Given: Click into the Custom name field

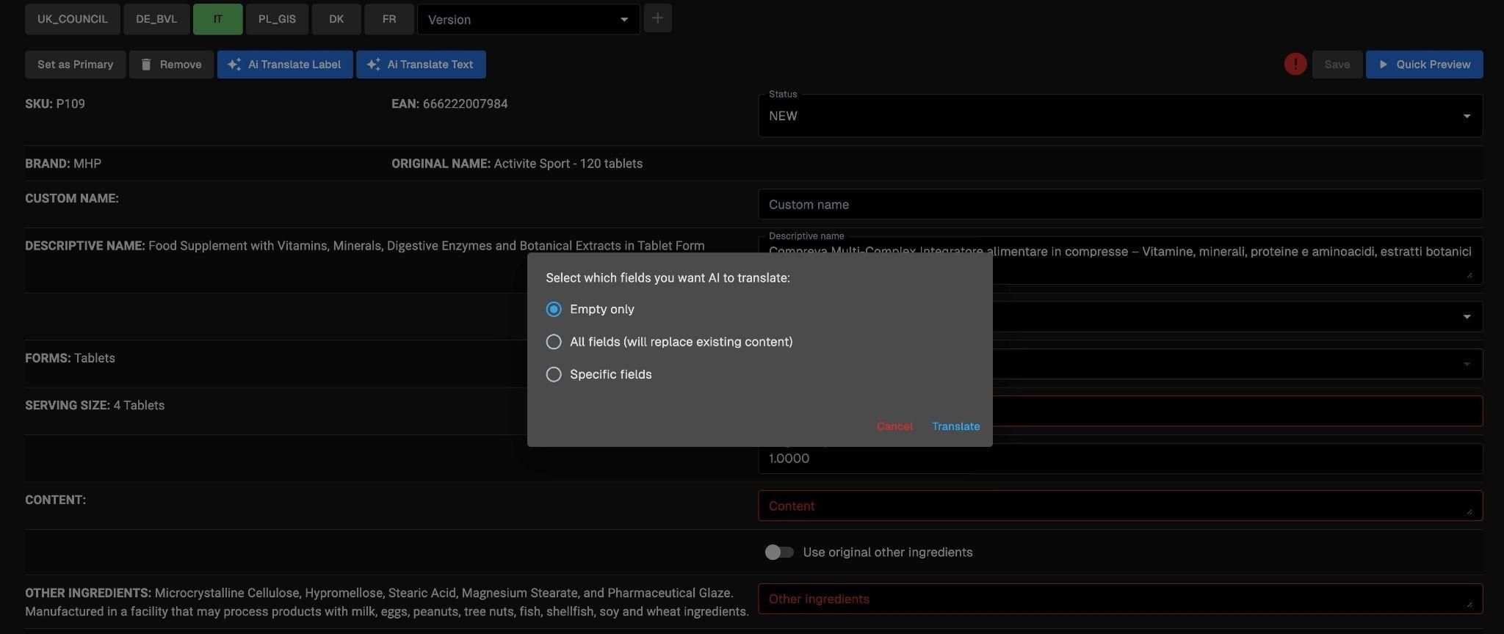Looking at the screenshot, I should pos(1119,205).
